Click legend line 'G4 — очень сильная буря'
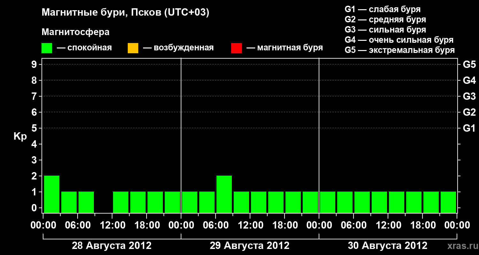Viewport: 479px width, 255px height. click(x=399, y=40)
